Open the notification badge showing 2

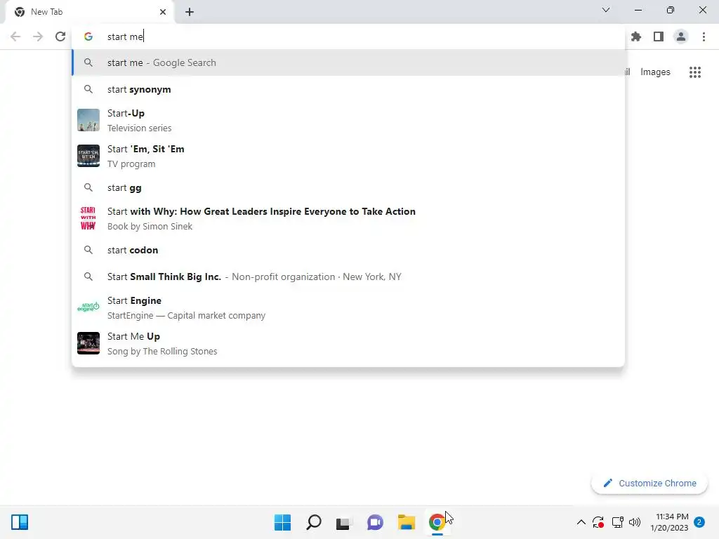click(699, 522)
